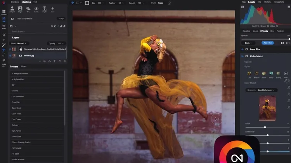This screenshot has width=291, height=163.
Task: Click the More masking tools icon
Action: coord(53,9)
